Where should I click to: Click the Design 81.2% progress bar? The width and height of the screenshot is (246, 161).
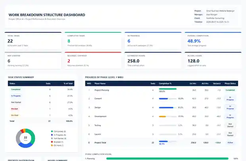pos(168,108)
